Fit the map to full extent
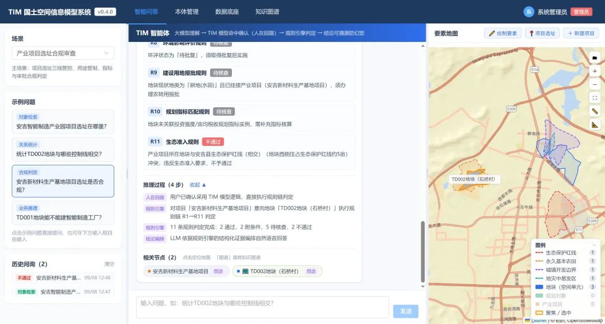 594,98
